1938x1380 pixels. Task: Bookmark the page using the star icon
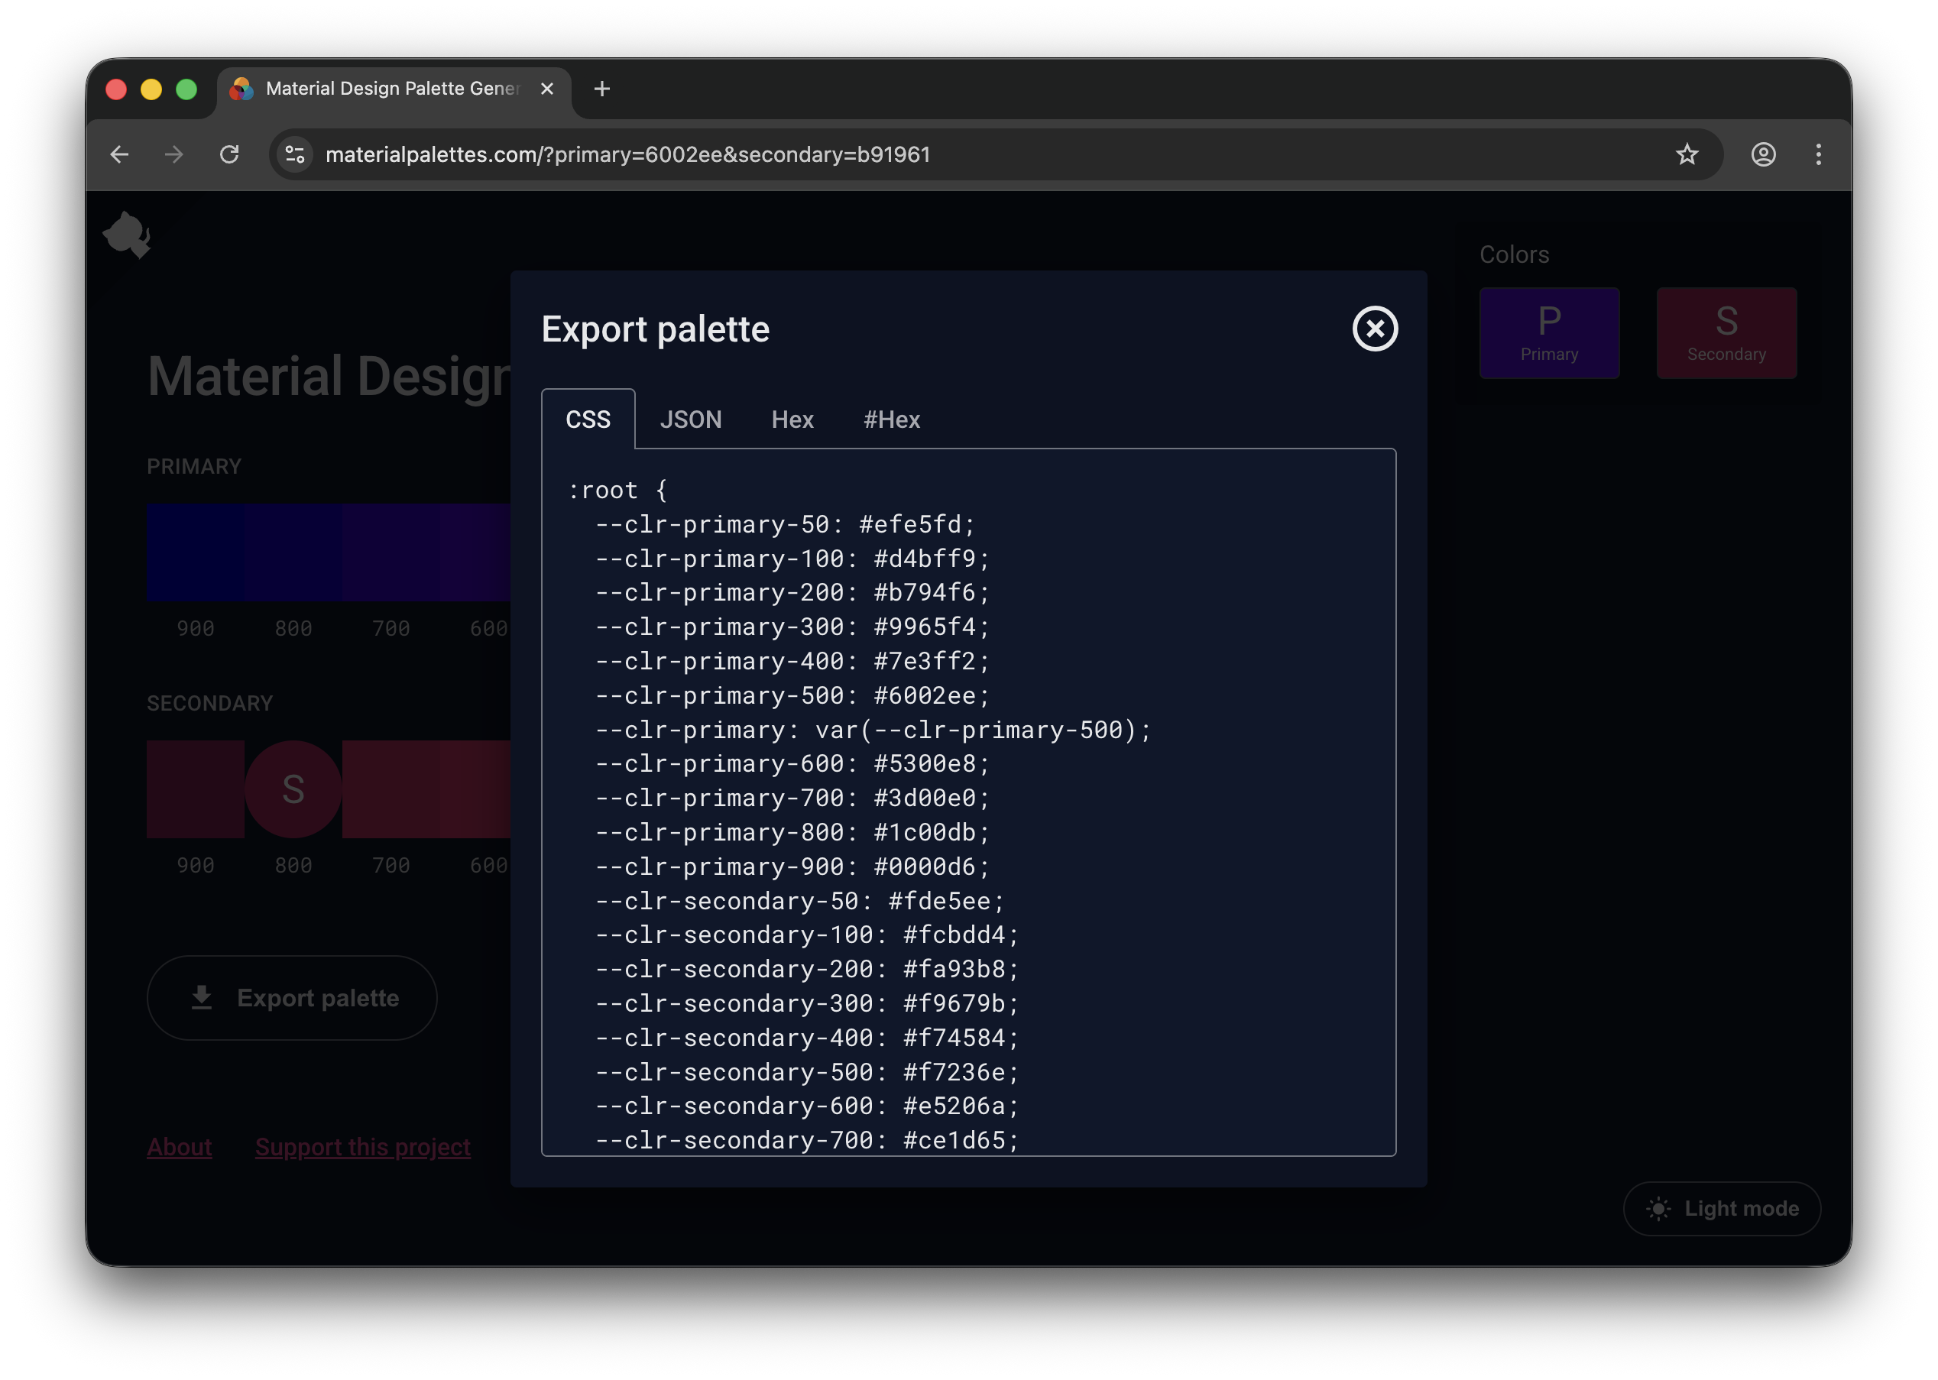pyautogui.click(x=1687, y=154)
